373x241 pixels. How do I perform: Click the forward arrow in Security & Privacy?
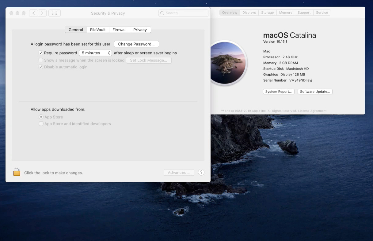(42, 13)
